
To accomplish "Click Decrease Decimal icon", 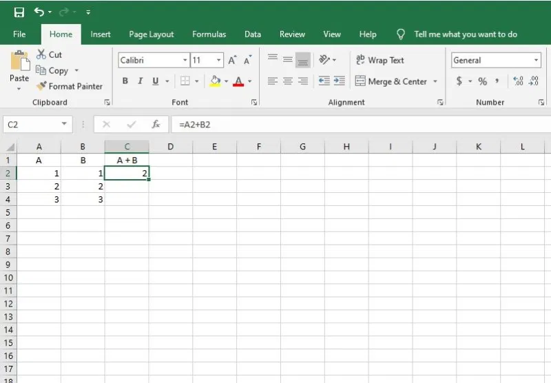I will pyautogui.click(x=533, y=81).
